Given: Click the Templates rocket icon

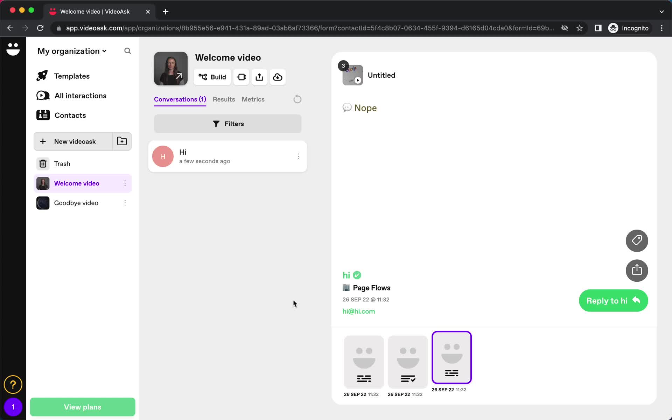Looking at the screenshot, I should point(43,76).
